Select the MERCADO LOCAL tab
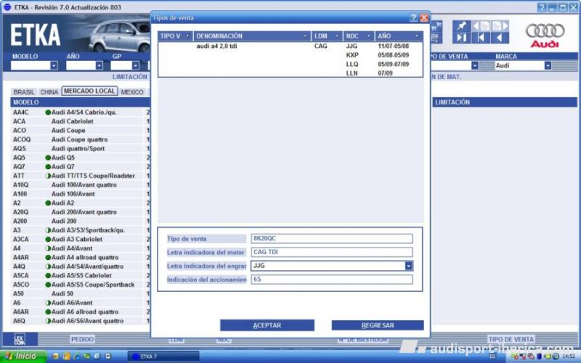The image size is (581, 363). [89, 91]
